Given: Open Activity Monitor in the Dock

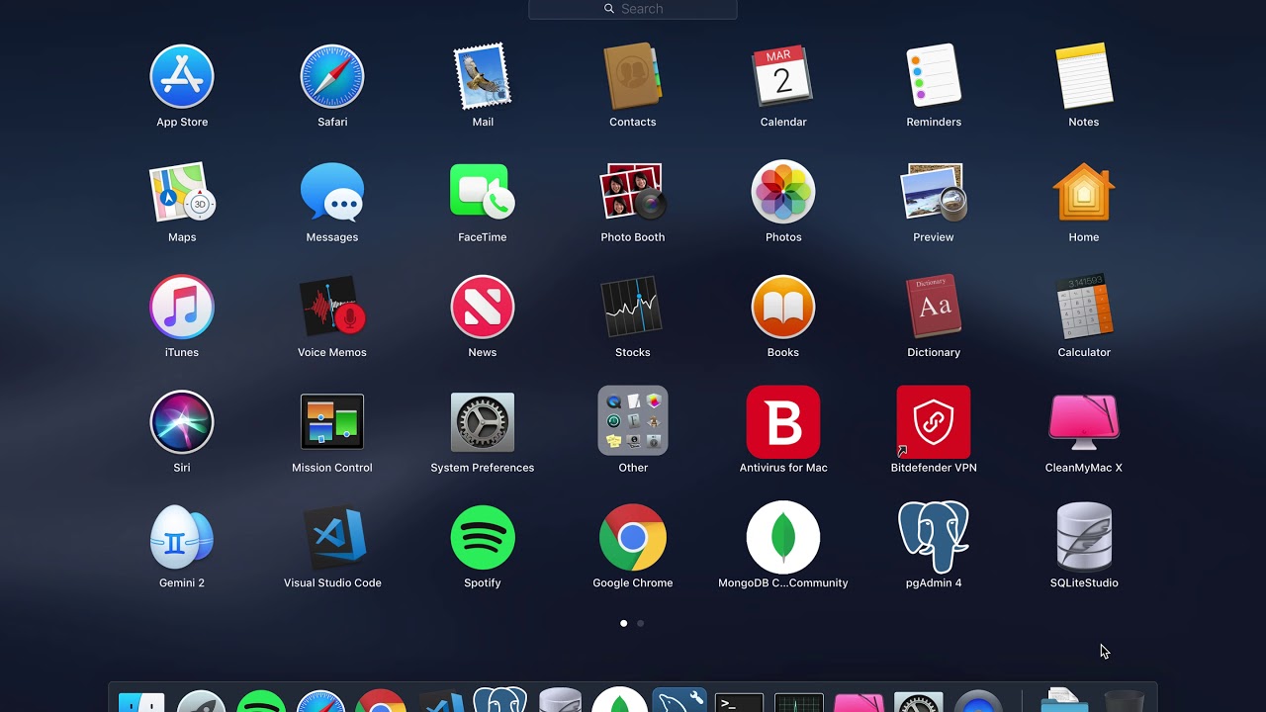Looking at the screenshot, I should pos(799,701).
